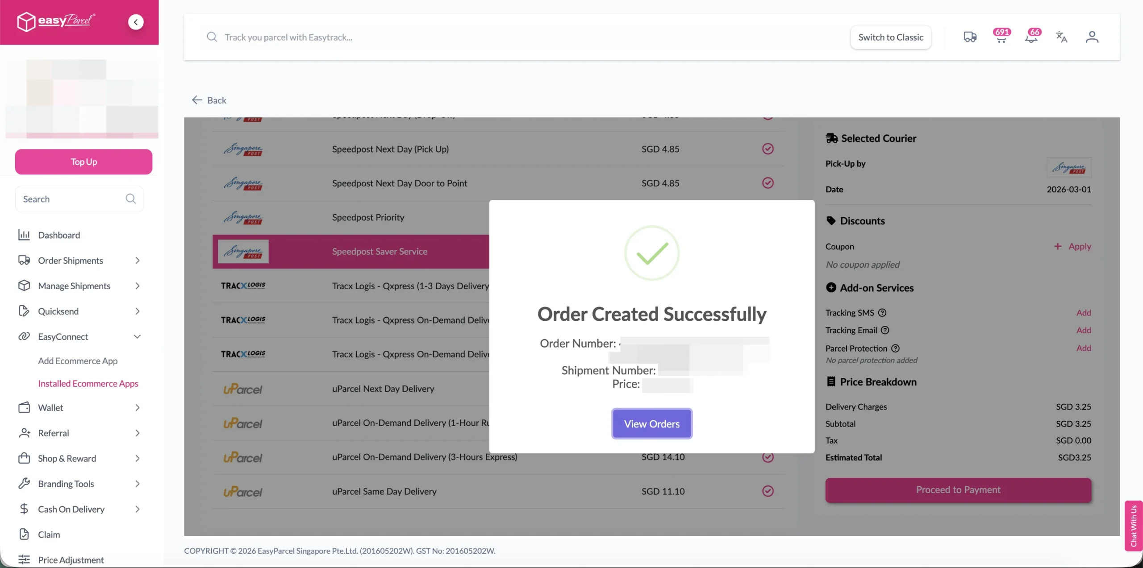The image size is (1143, 568).
Task: Click the delivery truck icon in header
Action: tap(970, 37)
